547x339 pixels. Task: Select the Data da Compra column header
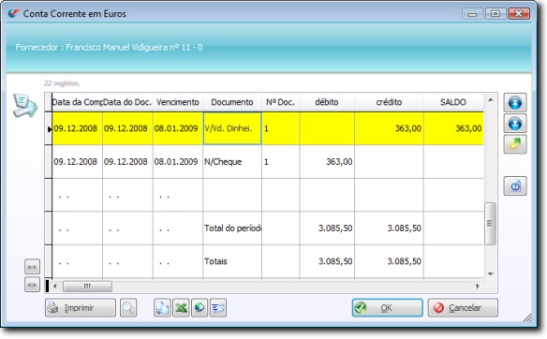click(x=77, y=102)
